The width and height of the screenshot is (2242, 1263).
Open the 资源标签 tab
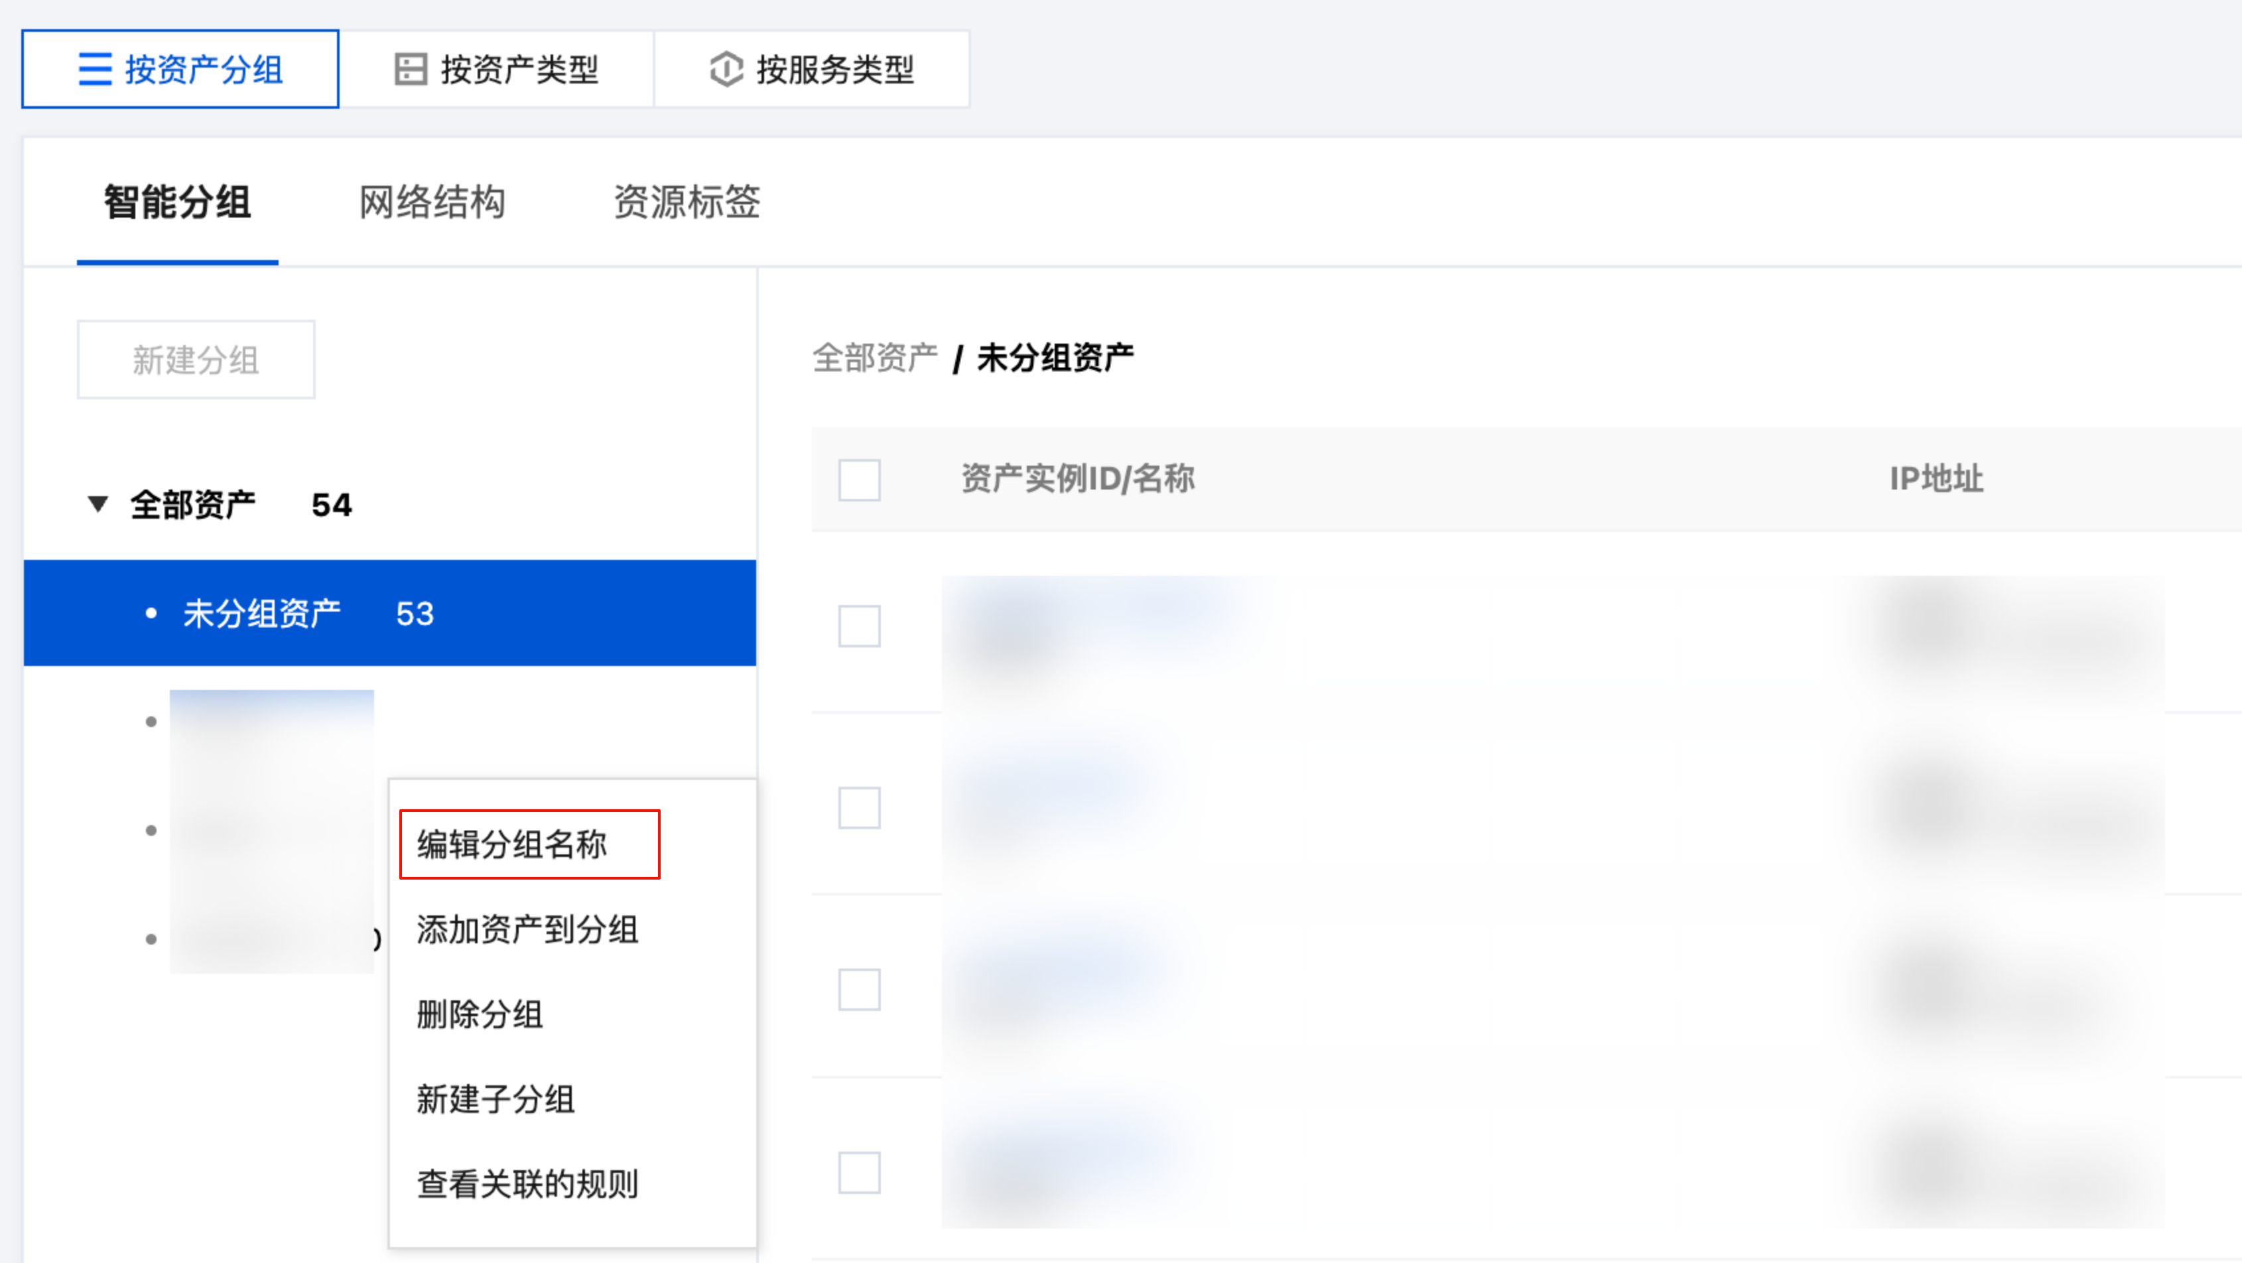pyautogui.click(x=687, y=203)
